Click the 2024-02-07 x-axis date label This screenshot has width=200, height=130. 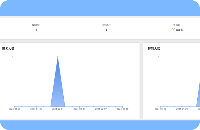101,109
